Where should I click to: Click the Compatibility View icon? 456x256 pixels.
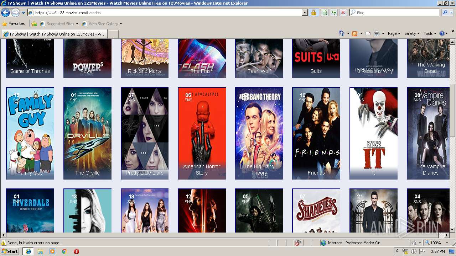[x=325, y=13]
